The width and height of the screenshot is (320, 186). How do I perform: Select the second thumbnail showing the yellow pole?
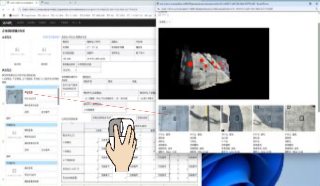click(205, 118)
